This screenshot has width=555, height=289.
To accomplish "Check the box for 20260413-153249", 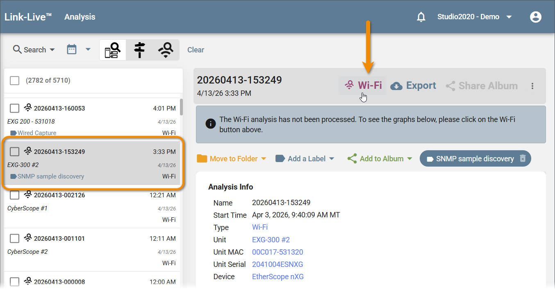I will pyautogui.click(x=15, y=152).
